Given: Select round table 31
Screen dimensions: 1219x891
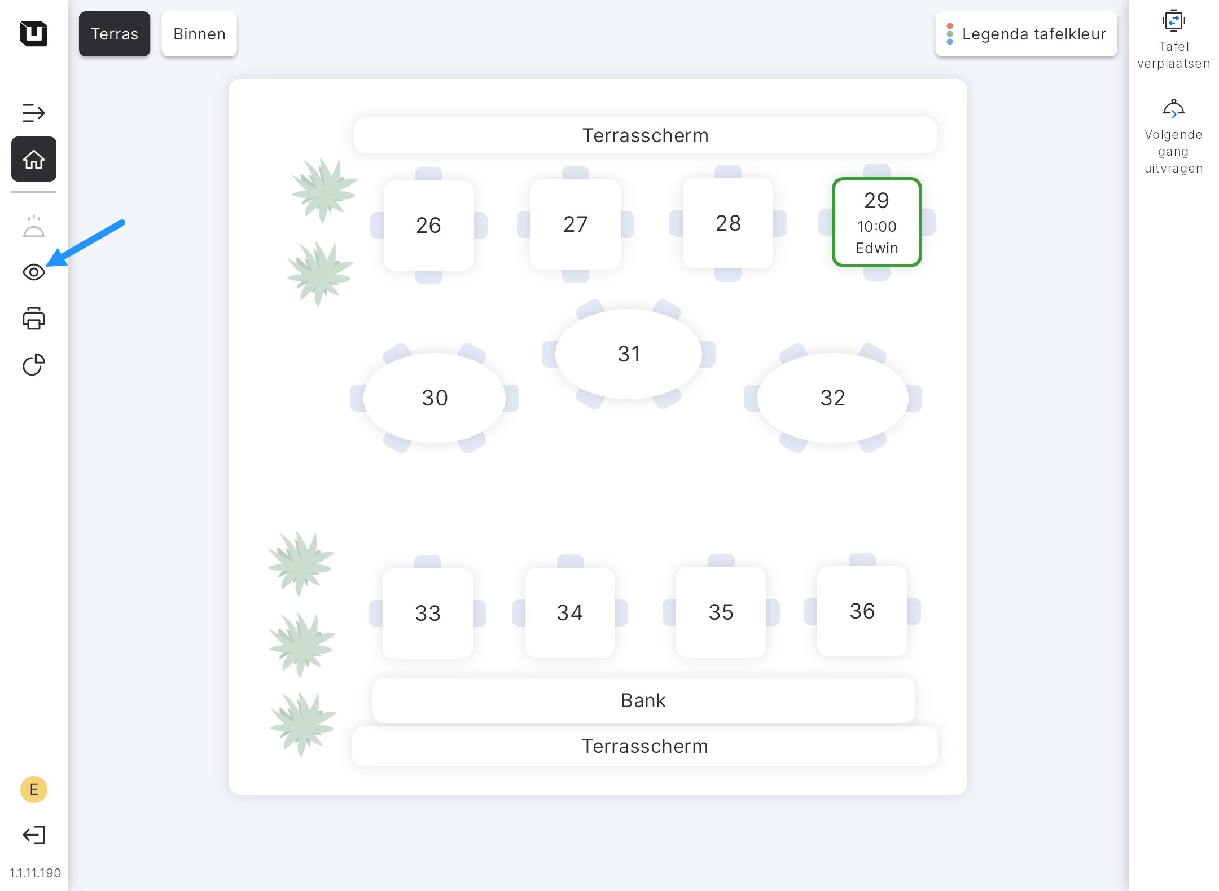Looking at the screenshot, I should coord(629,354).
